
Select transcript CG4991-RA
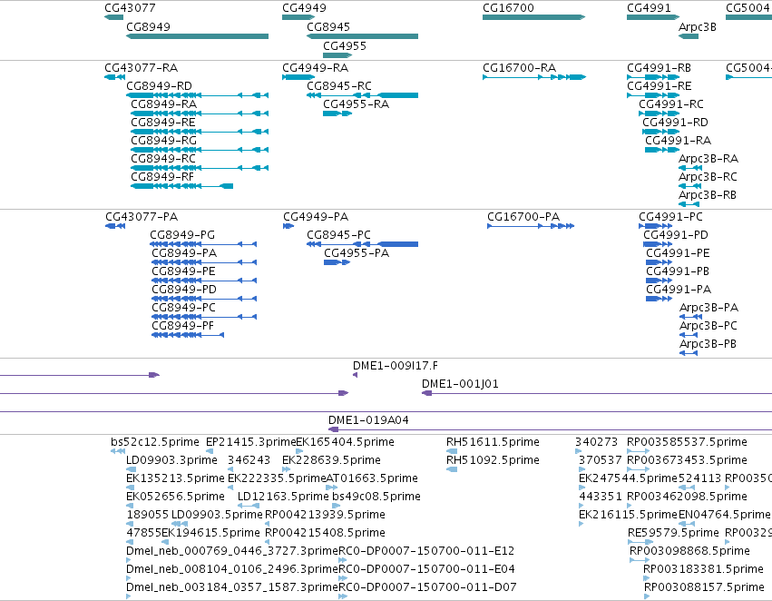(x=678, y=141)
